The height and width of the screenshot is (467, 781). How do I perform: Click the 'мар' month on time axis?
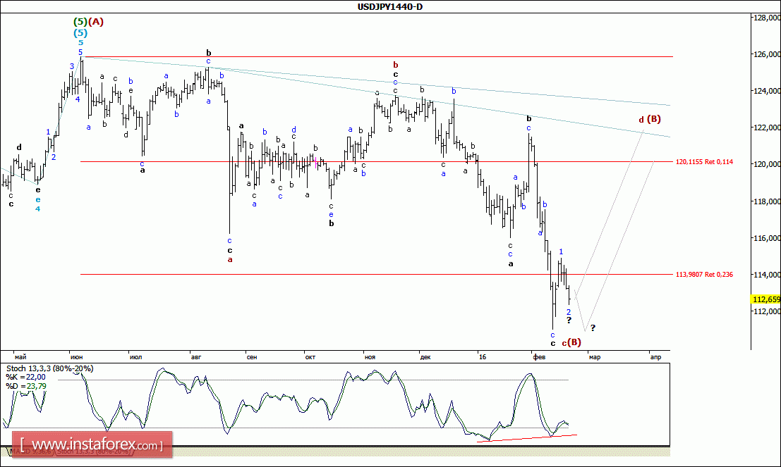coord(594,357)
